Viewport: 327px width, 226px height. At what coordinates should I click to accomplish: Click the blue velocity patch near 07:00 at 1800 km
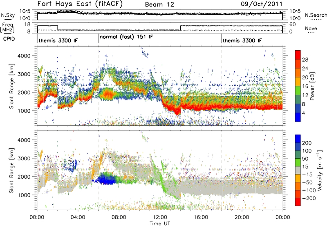pyautogui.click(x=106, y=179)
